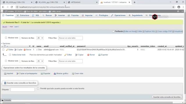Sort by created_at column header
Image resolution: width=186 pixels, height=104 pixels.
[162, 46]
